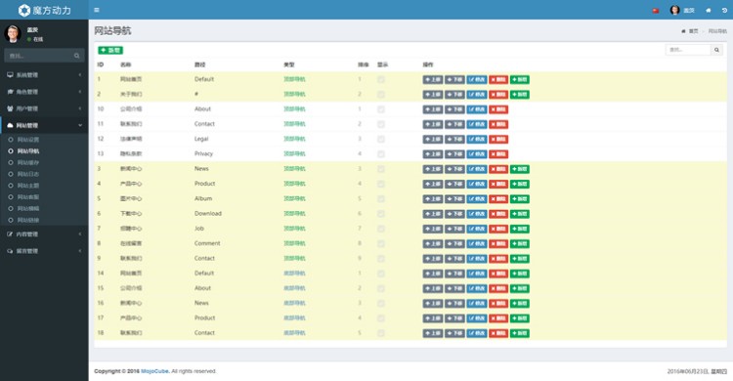The image size is (733, 381).
Task: Click the 魔方动力 logo in header
Action: (x=44, y=10)
